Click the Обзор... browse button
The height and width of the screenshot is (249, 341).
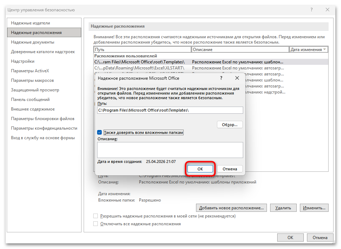pos(230,125)
